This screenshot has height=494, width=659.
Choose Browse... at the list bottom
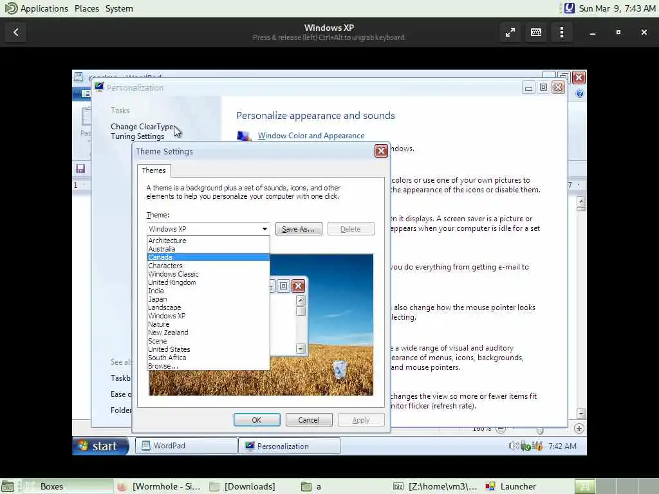click(209, 366)
